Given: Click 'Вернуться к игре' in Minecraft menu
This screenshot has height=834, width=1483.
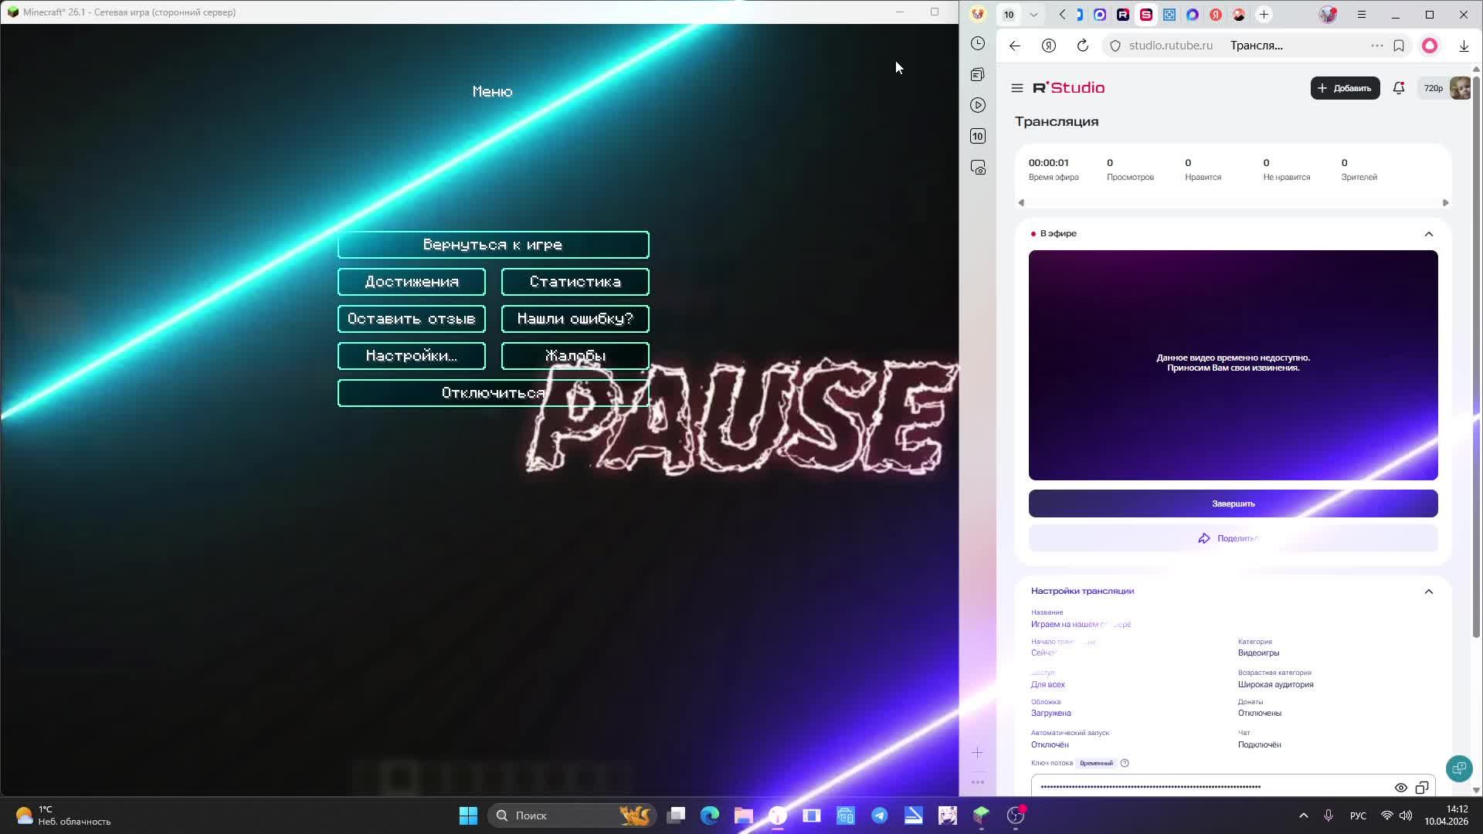Looking at the screenshot, I should [x=493, y=245].
